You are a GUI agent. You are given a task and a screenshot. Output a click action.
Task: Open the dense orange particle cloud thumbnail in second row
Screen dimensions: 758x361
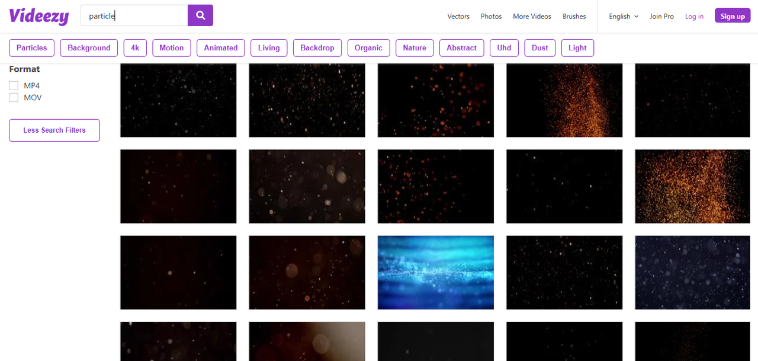(693, 186)
